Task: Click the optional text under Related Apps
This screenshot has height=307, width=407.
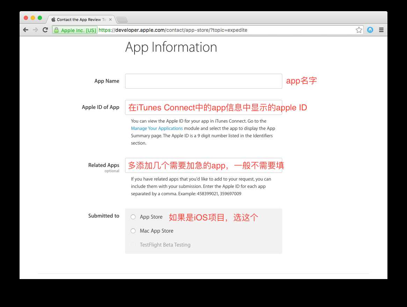Action: (x=112, y=171)
